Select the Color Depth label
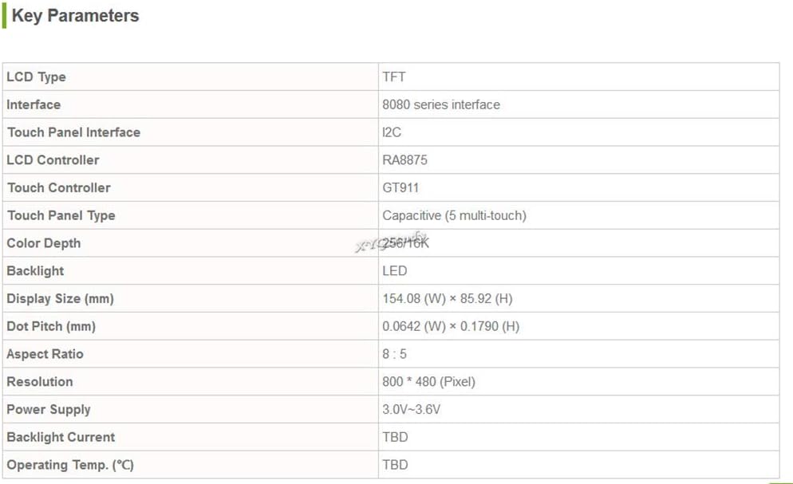This screenshot has height=484, width=793. [x=44, y=243]
